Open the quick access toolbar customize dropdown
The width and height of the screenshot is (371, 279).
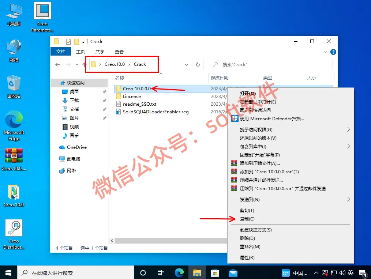coord(83,42)
